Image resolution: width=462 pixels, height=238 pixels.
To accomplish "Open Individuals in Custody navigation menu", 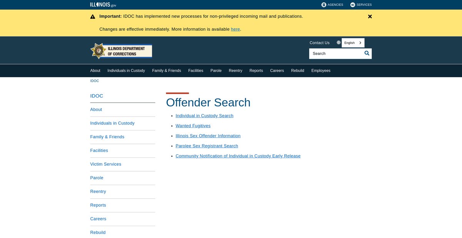I will tap(126, 71).
